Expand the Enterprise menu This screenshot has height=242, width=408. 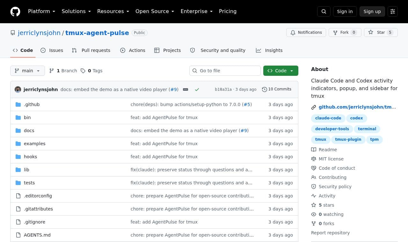(197, 11)
